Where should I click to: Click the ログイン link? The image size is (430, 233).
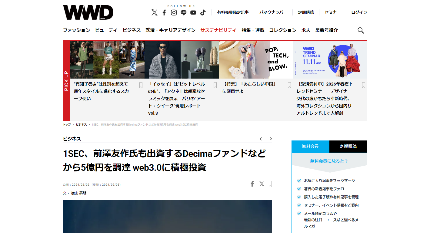click(359, 12)
